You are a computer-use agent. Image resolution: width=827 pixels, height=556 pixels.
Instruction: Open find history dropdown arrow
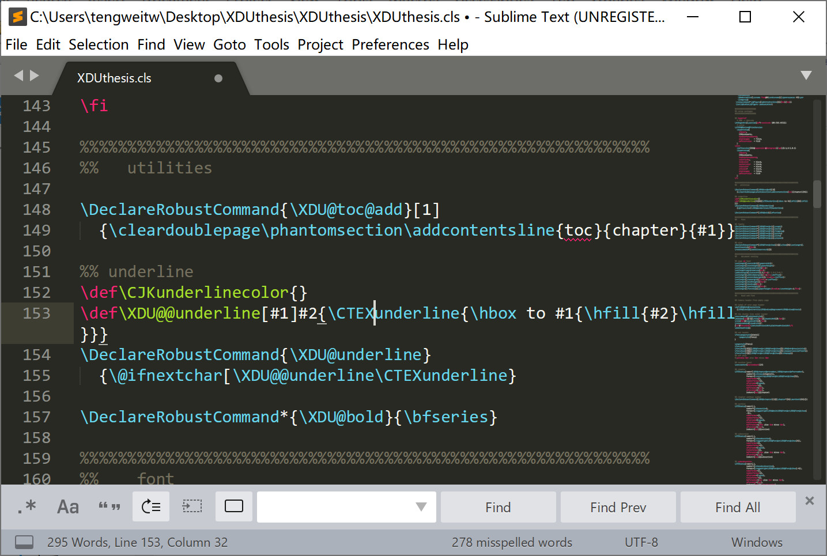421,507
